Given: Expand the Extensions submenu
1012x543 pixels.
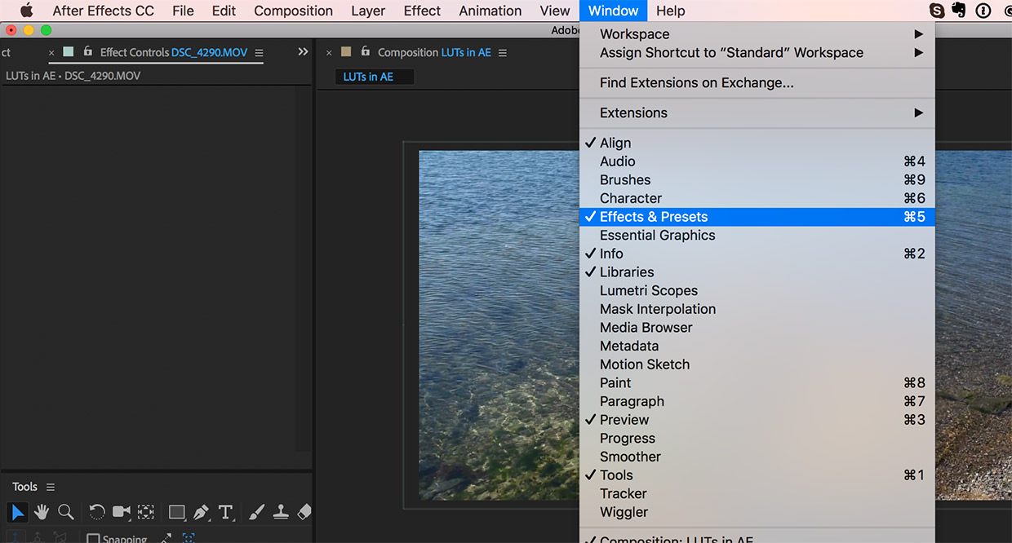Looking at the screenshot, I should pyautogui.click(x=757, y=113).
